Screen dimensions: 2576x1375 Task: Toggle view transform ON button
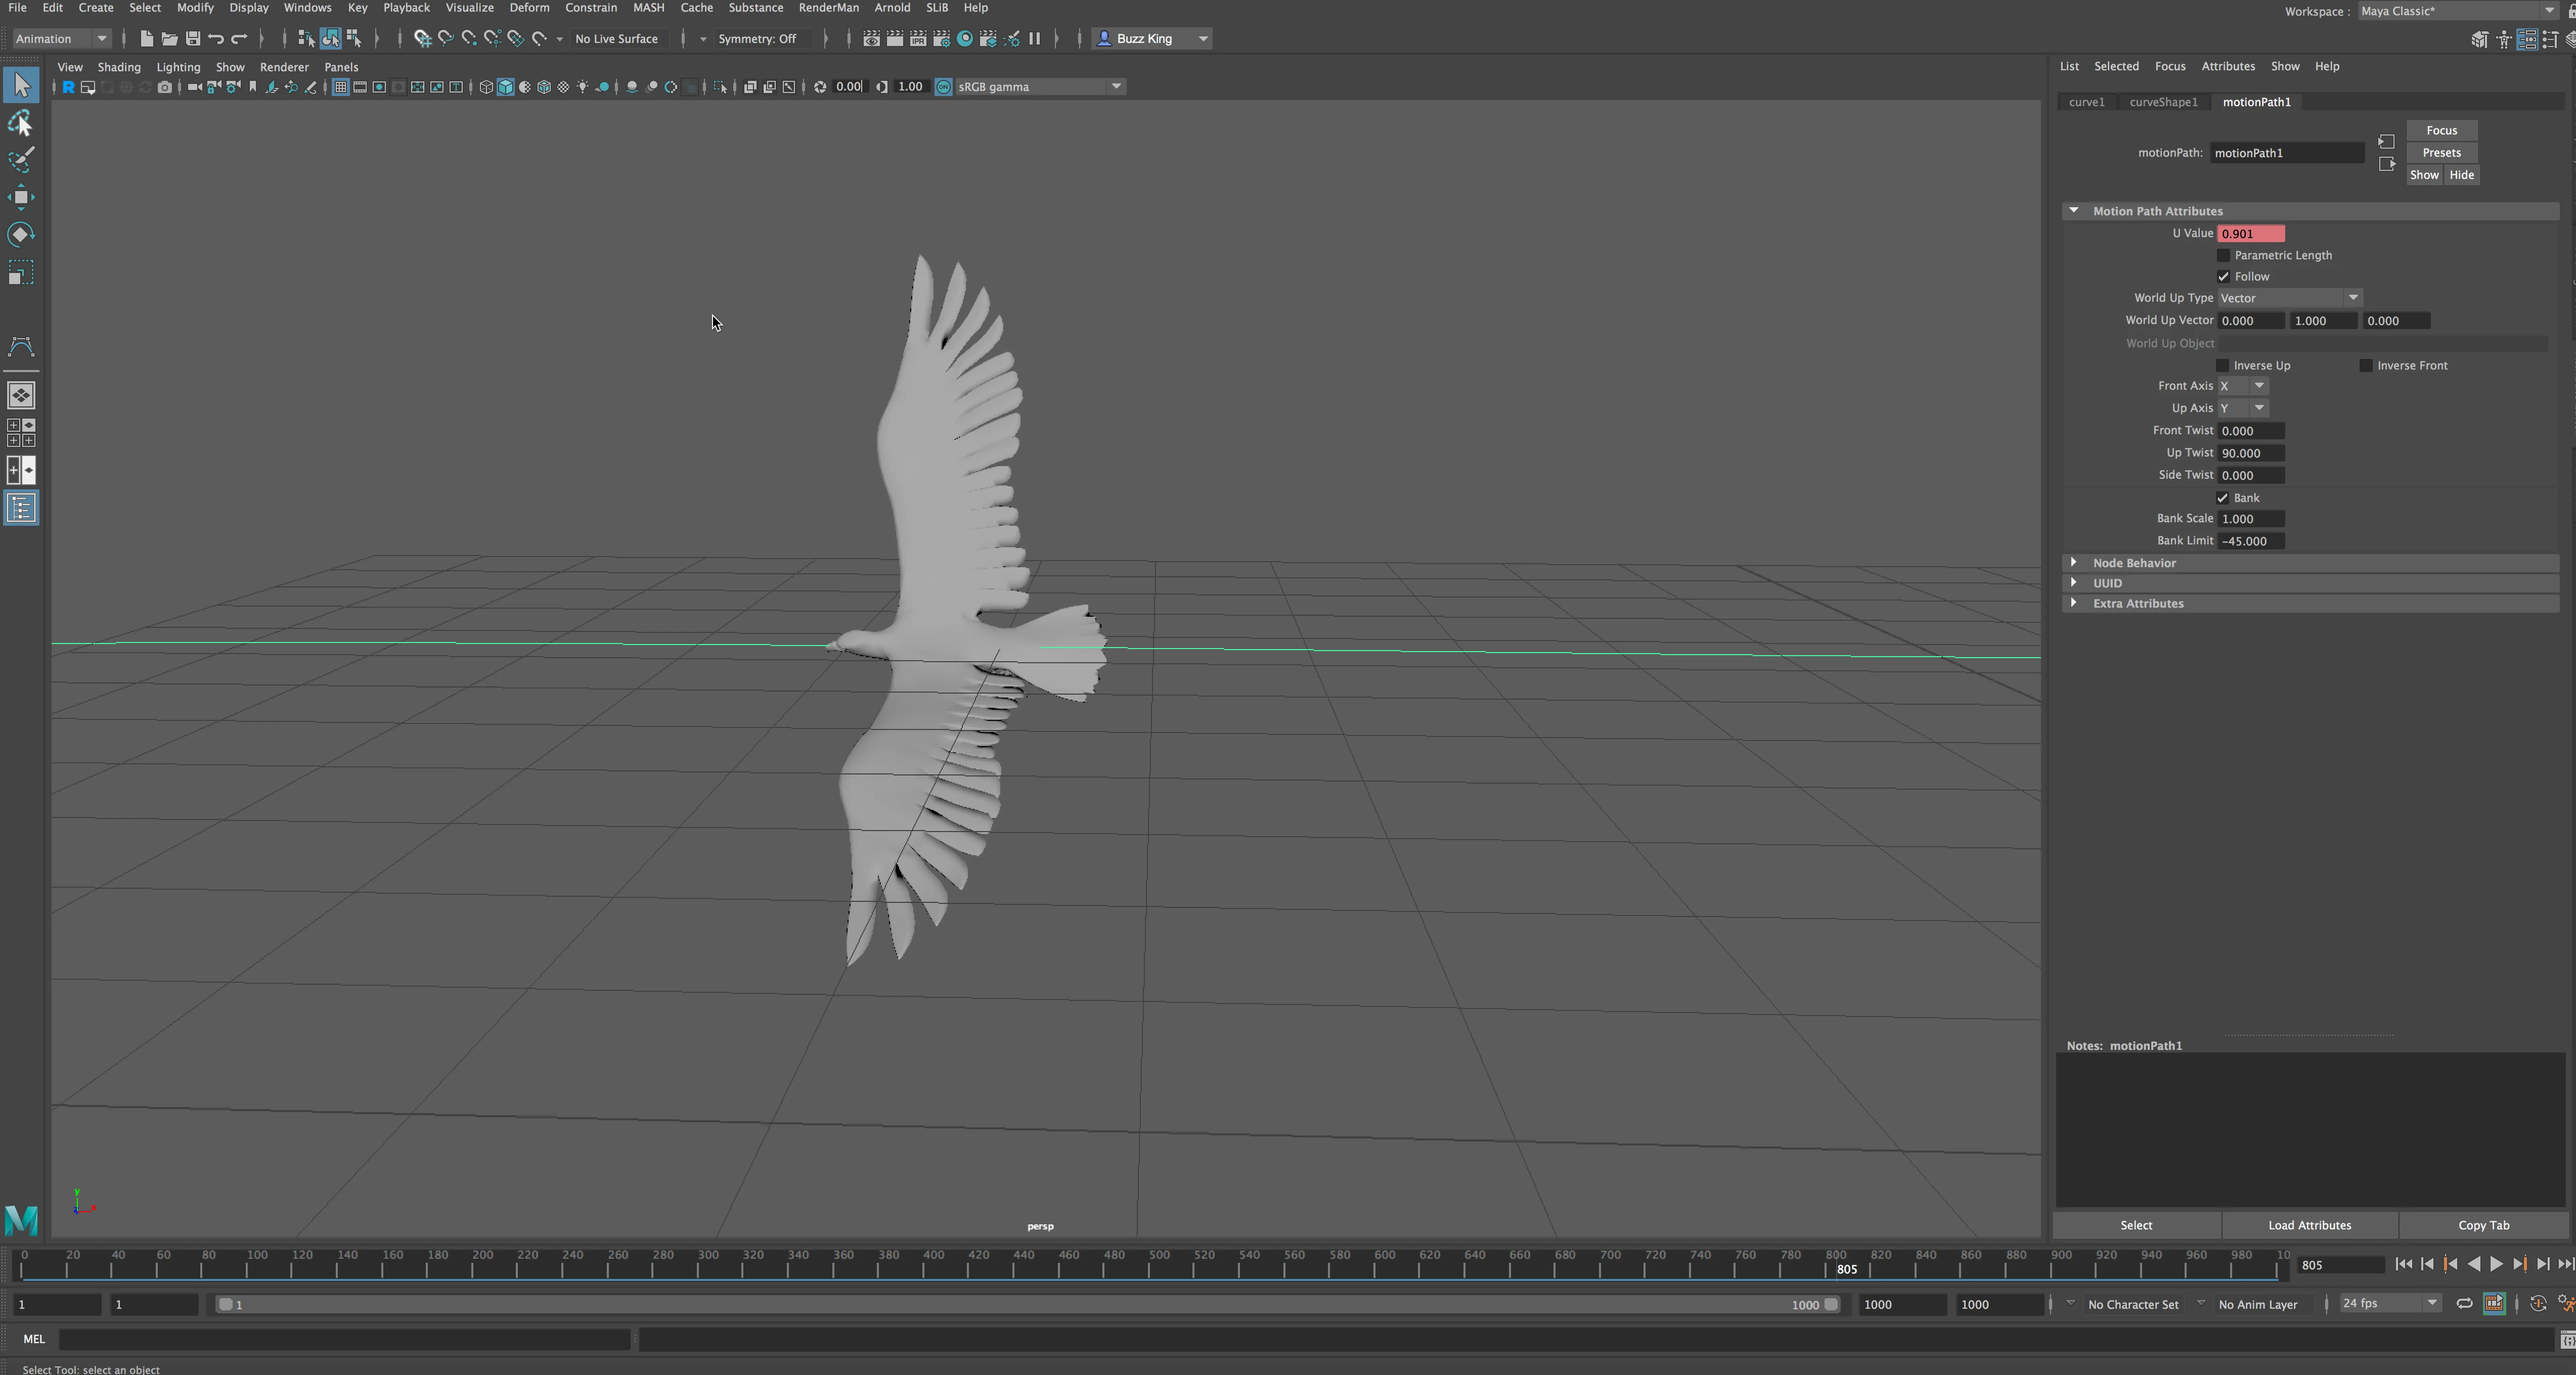(x=943, y=87)
